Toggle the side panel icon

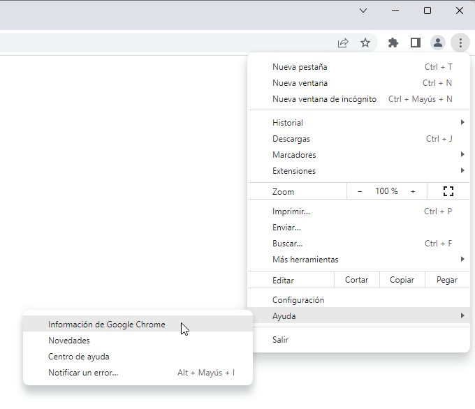(x=416, y=43)
